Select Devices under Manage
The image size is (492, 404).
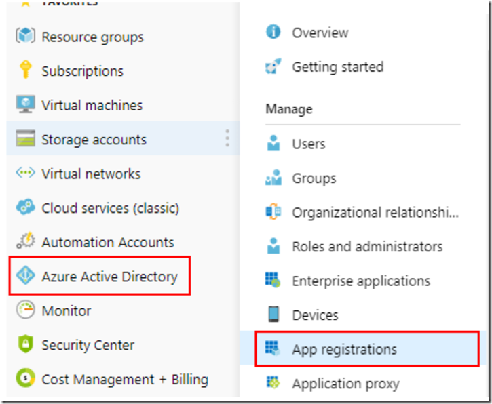316,315
